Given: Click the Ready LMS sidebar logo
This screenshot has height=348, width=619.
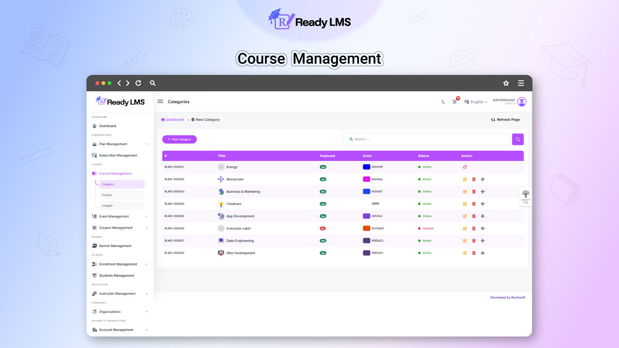Looking at the screenshot, I should click(x=120, y=101).
